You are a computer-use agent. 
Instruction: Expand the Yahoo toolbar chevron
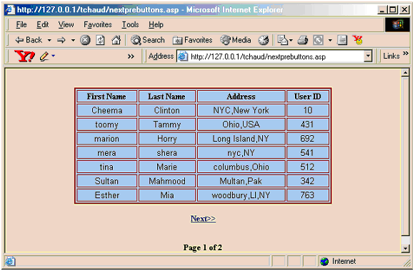[131, 56]
